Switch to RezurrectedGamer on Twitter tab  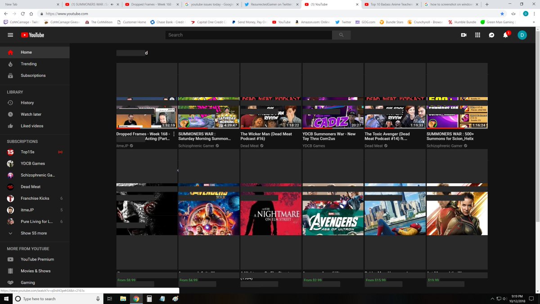271,4
